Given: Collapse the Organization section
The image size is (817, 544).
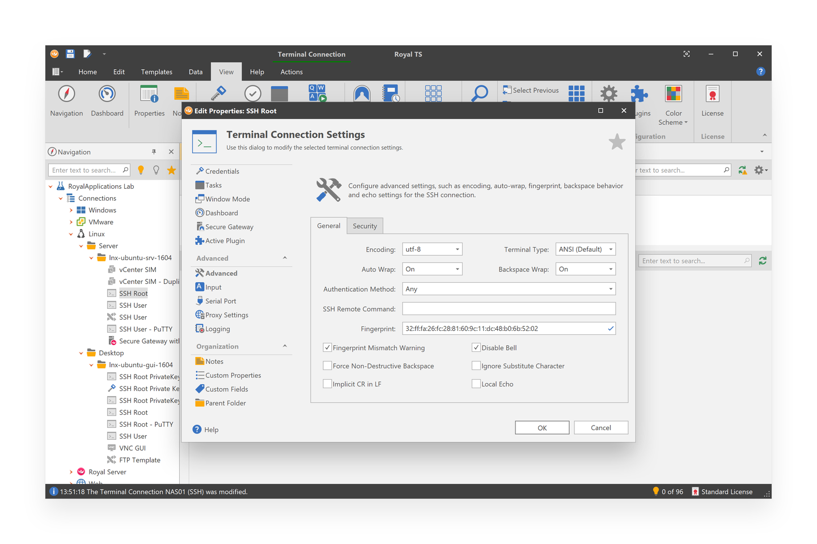Looking at the screenshot, I should 285,346.
